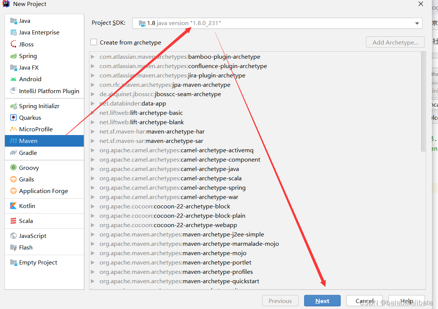Click the SDK folder icon in combo box

tap(142, 24)
